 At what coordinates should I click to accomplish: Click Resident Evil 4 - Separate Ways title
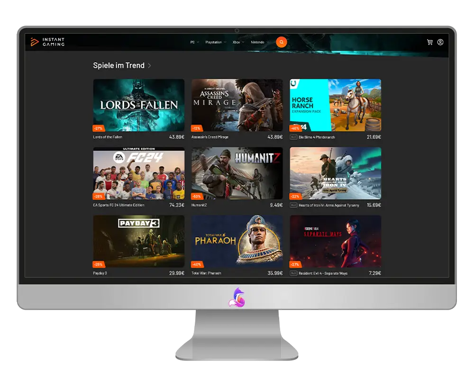click(x=323, y=273)
